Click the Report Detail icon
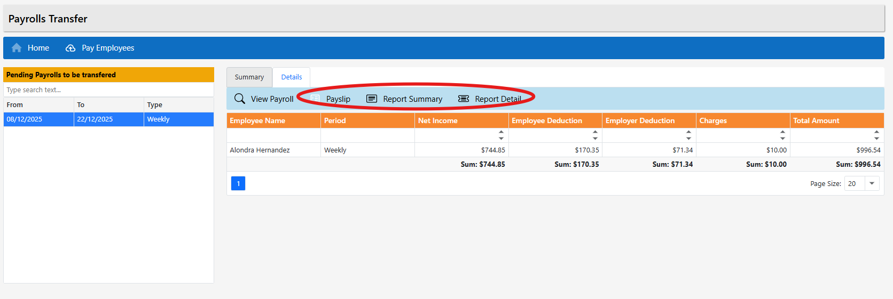The width and height of the screenshot is (893, 299). [464, 99]
